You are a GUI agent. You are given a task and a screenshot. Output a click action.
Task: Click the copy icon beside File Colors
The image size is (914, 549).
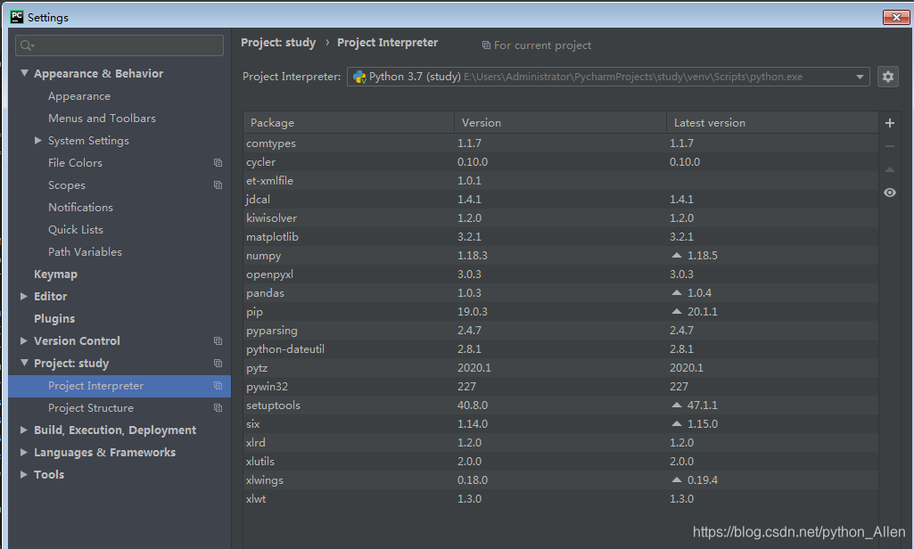(218, 162)
